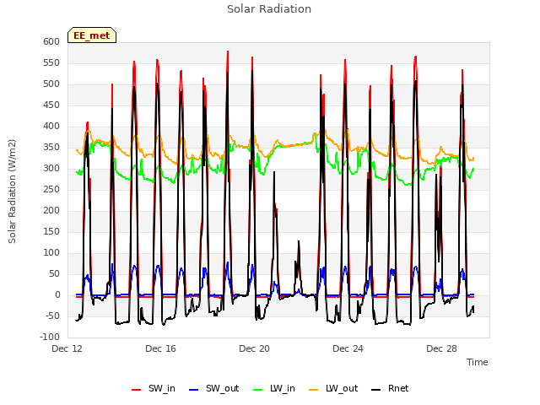Click the Dec 16 x-axis tick label
Screen dimensions: 540x405
160,348
